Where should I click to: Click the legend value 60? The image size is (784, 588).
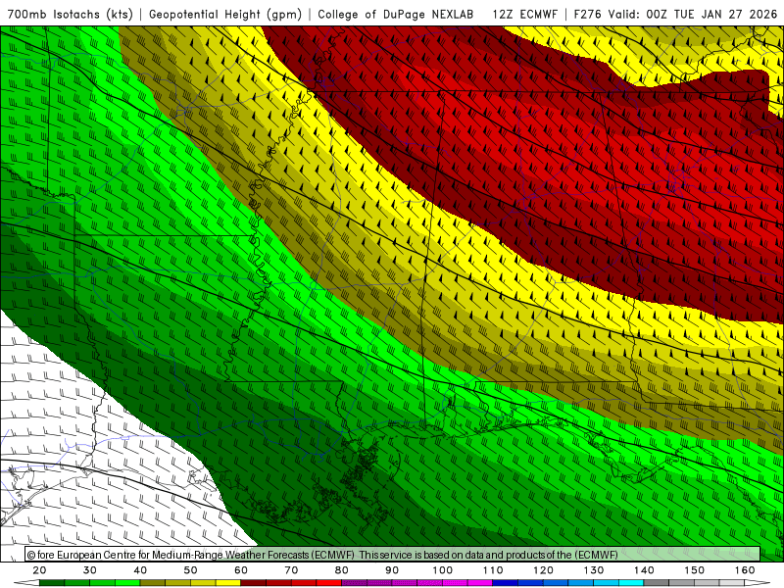tap(241, 570)
